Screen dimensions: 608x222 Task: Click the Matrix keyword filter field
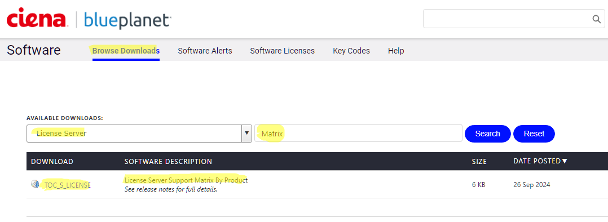(358, 134)
